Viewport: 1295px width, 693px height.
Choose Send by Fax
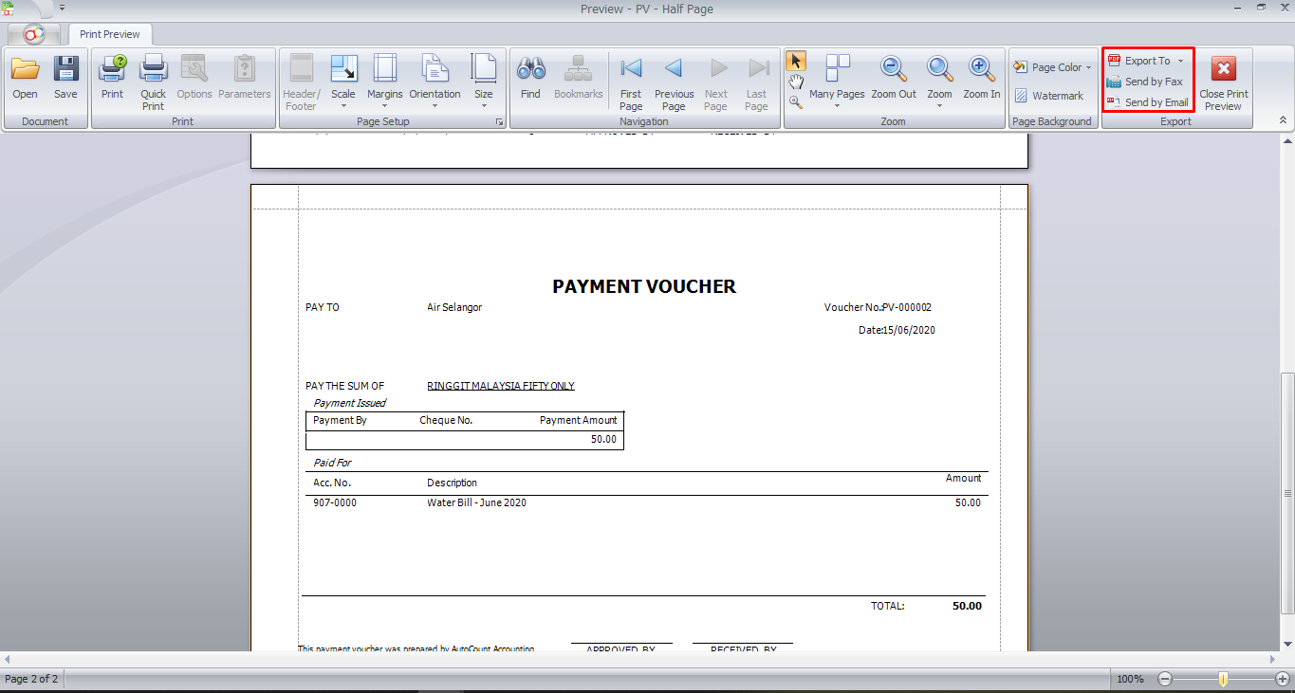point(1145,82)
